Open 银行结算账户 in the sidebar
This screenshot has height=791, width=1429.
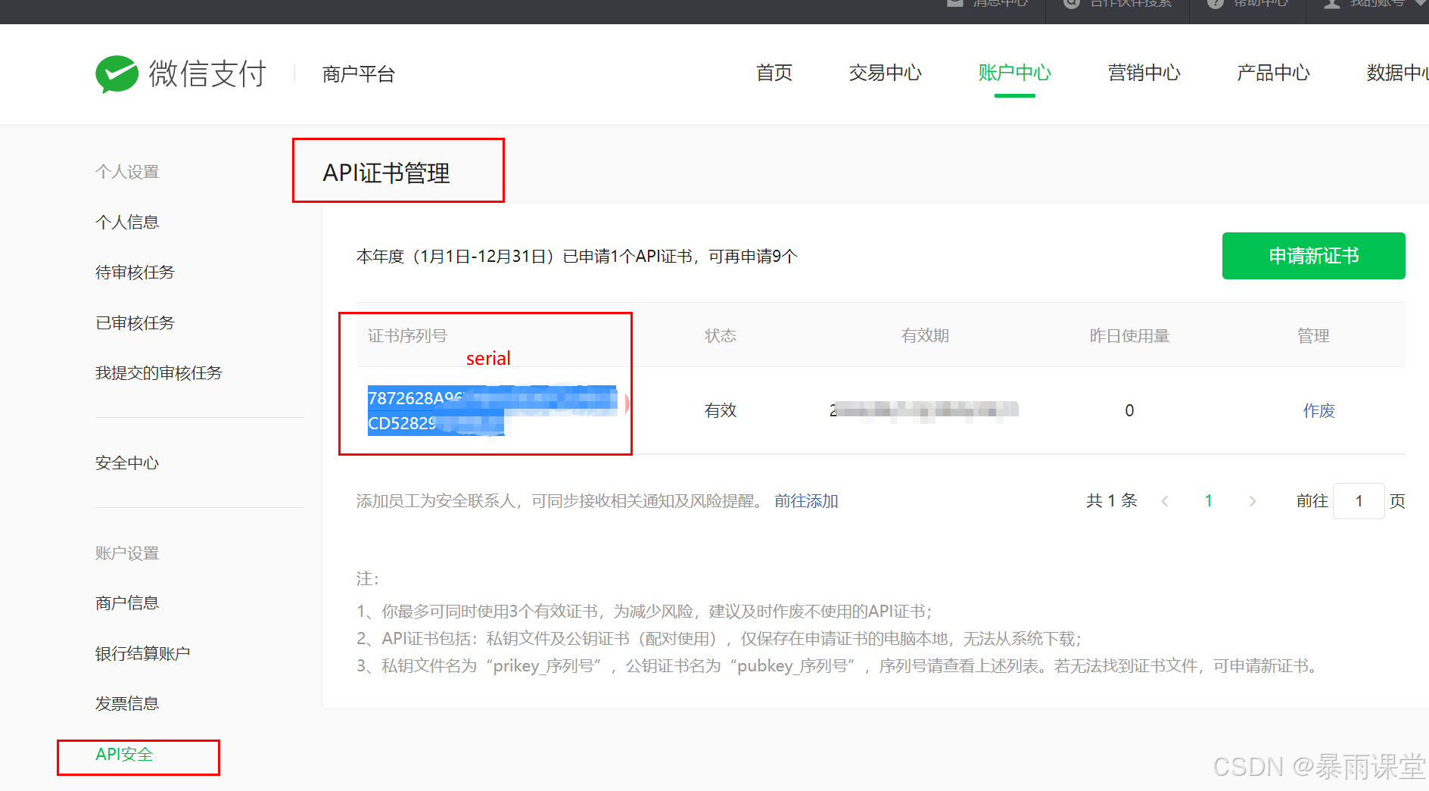[143, 653]
